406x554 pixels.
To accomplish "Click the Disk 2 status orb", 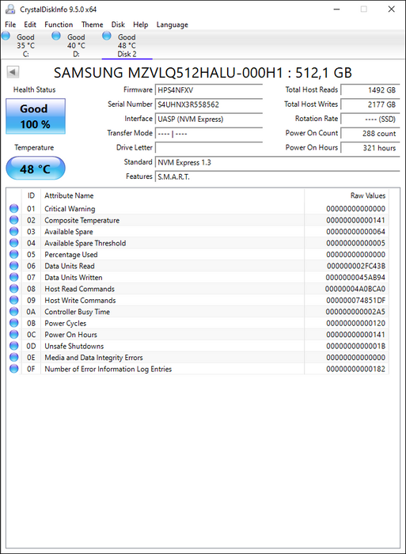I will [106, 36].
